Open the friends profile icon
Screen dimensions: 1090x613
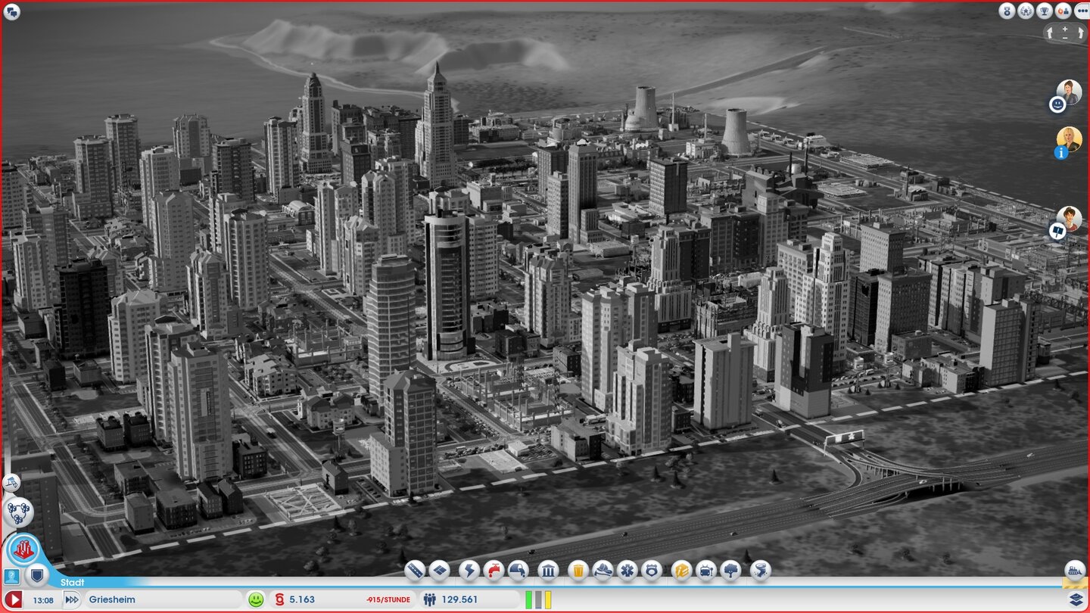pos(1063,11)
